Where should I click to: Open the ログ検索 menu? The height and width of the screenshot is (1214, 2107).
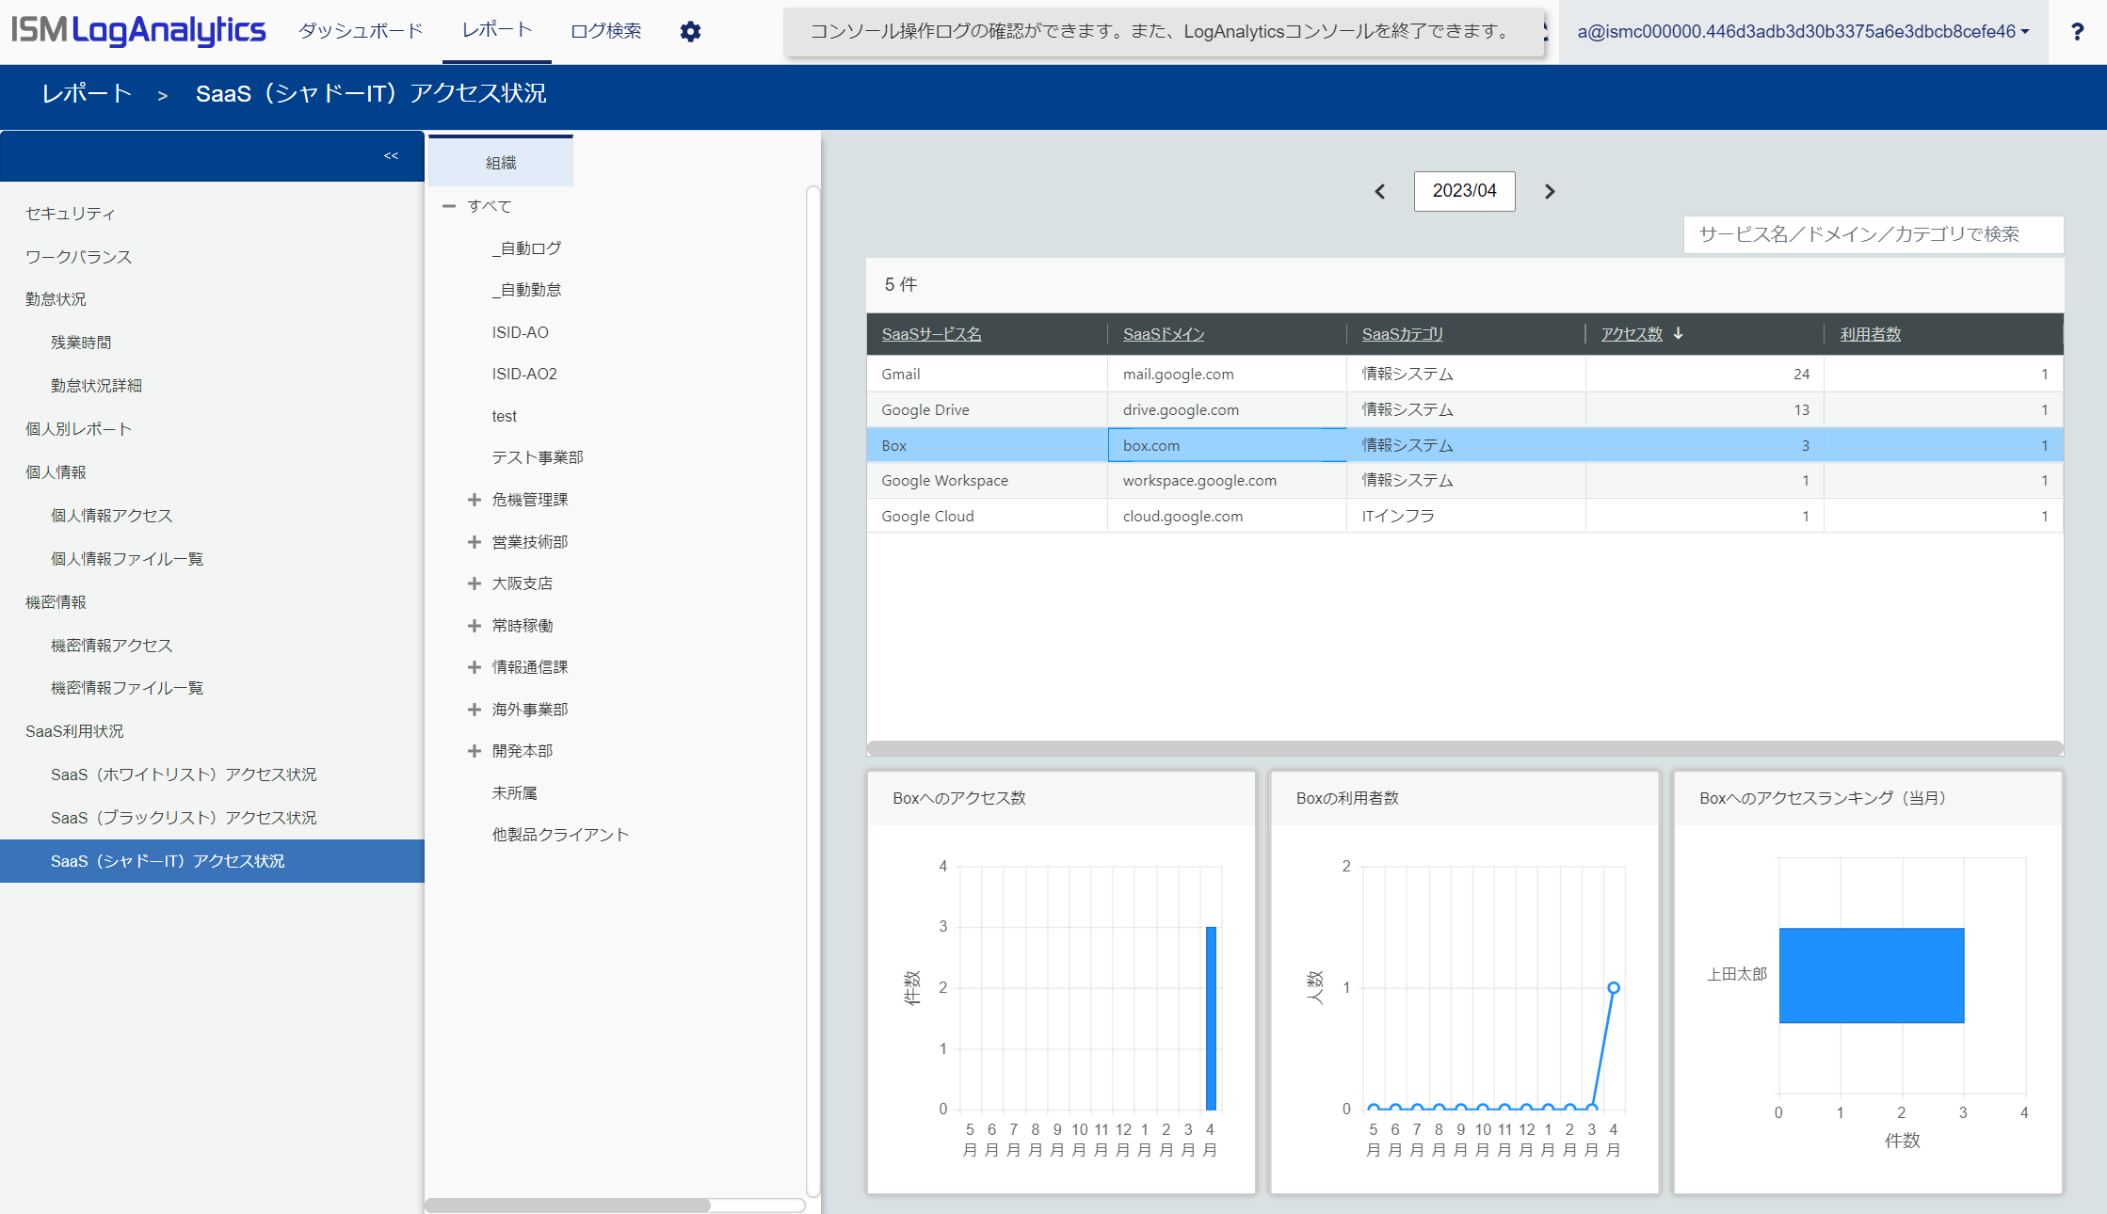pos(606,31)
